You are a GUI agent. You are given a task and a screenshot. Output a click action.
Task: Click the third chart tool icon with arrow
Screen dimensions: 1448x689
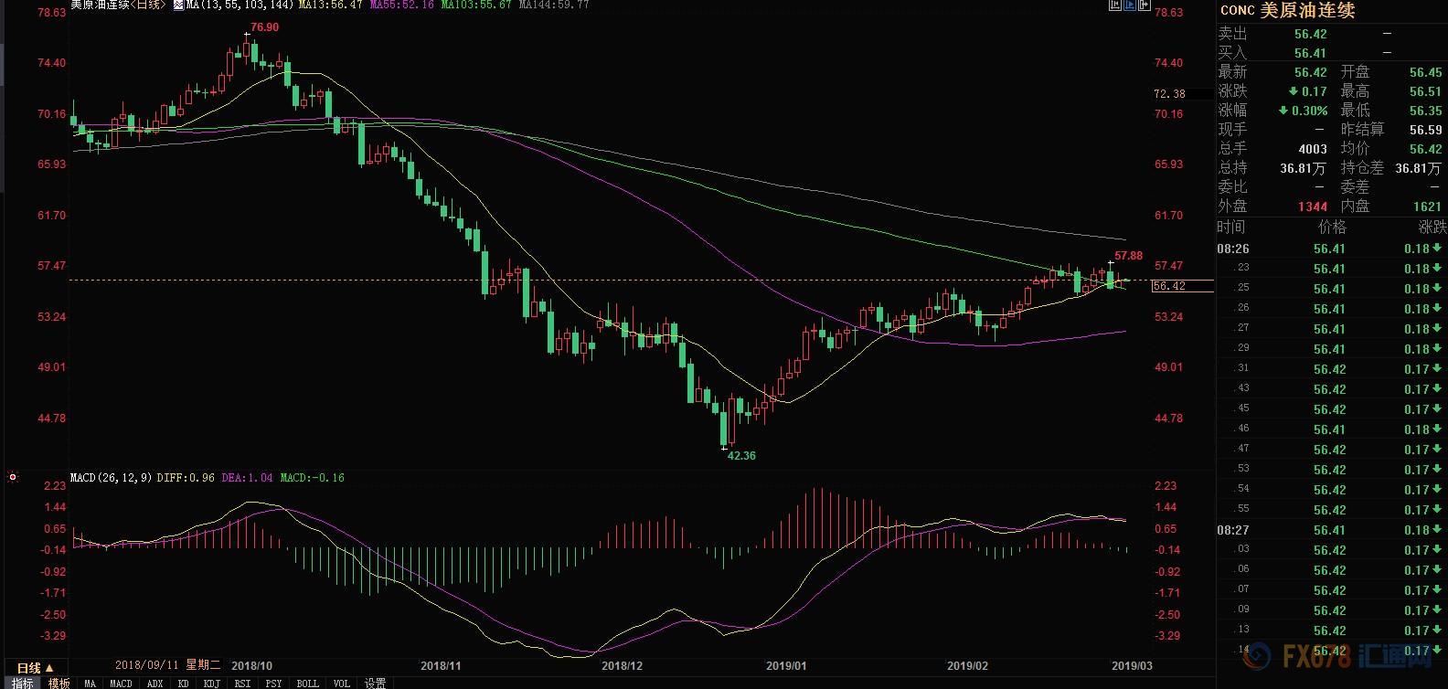click(1143, 5)
